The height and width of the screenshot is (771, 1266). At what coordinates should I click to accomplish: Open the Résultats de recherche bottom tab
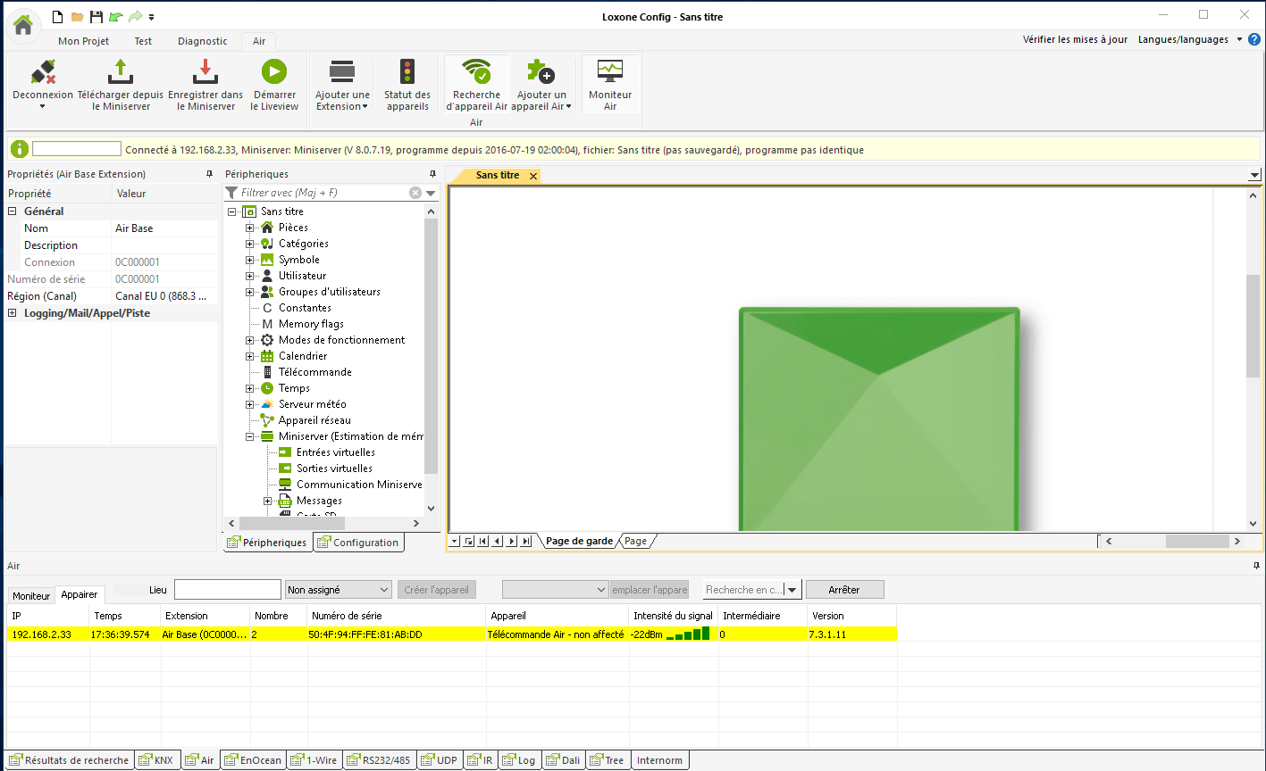pos(69,760)
